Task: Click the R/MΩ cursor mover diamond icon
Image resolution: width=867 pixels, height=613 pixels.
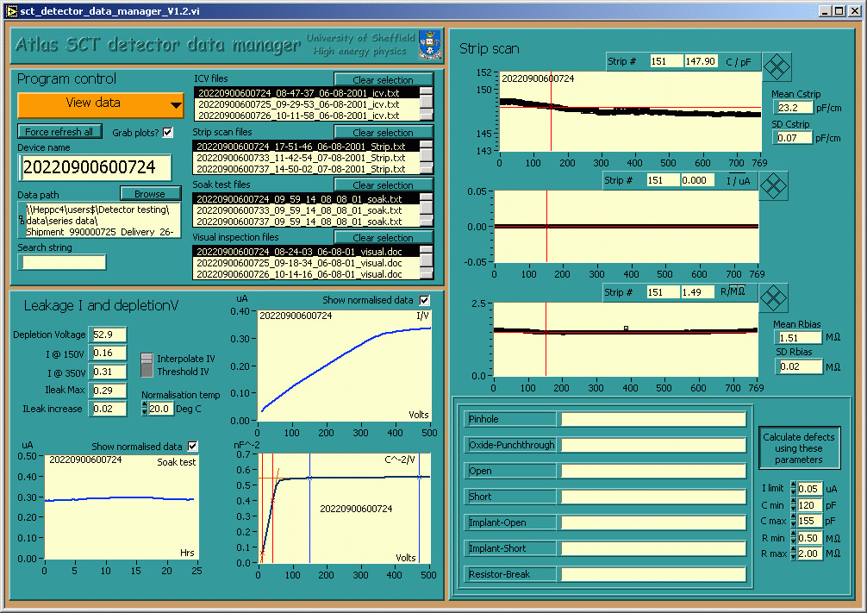Action: (773, 297)
